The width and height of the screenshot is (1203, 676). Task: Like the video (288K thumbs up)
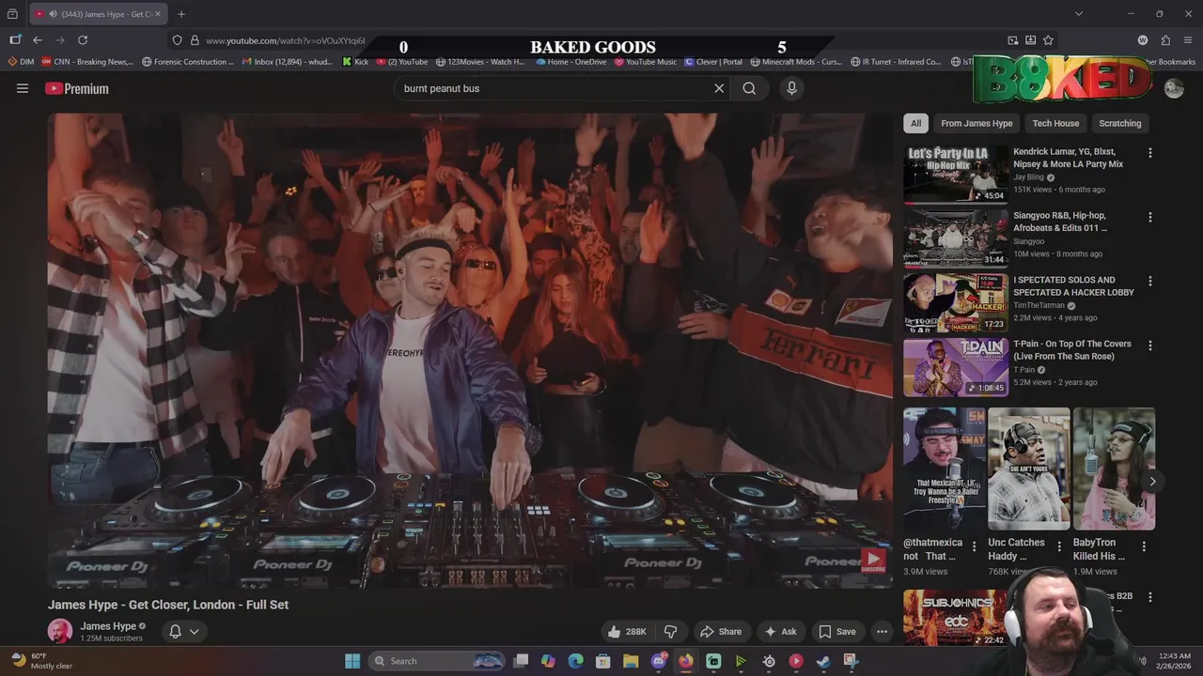coord(627,632)
